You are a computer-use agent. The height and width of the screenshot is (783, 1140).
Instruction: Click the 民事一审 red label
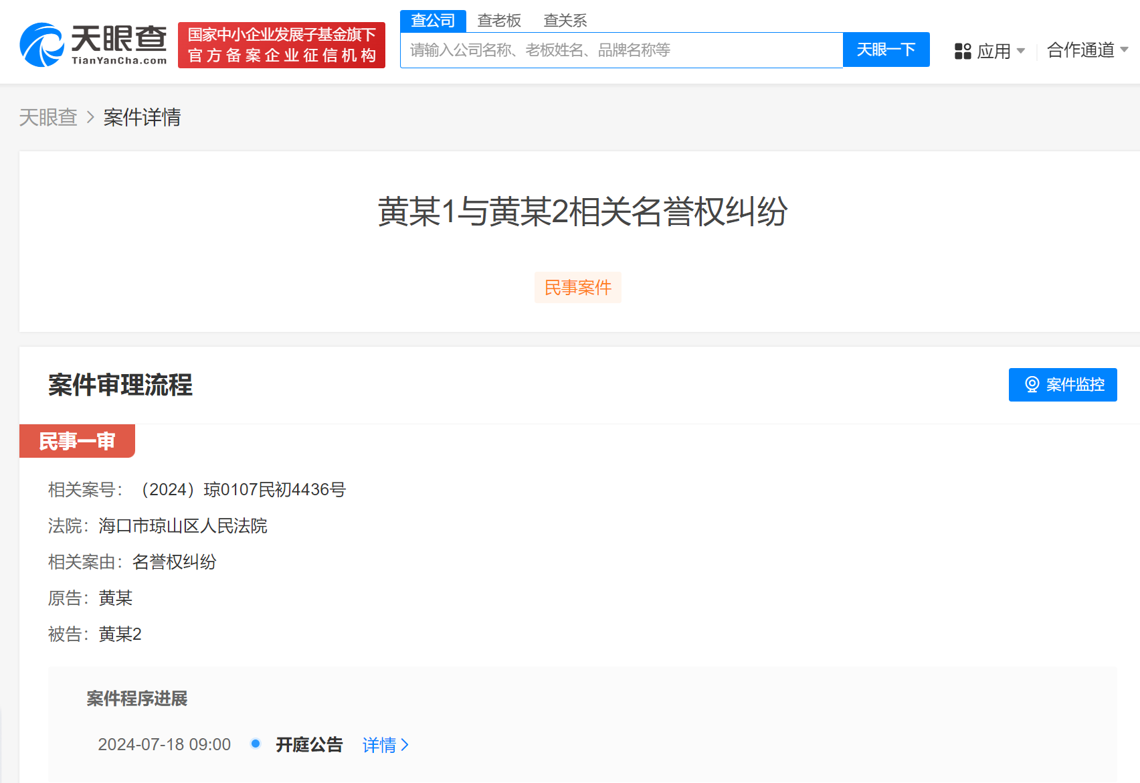click(x=77, y=440)
